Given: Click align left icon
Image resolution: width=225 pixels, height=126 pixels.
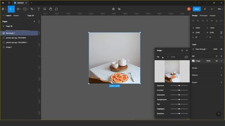Looking at the screenshot, I should click(x=193, y=21).
